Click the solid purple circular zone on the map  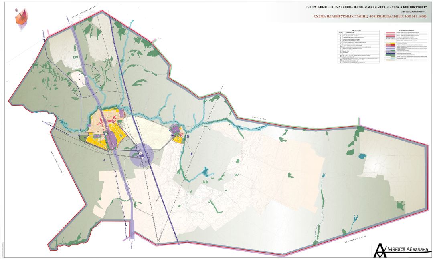click(142, 155)
